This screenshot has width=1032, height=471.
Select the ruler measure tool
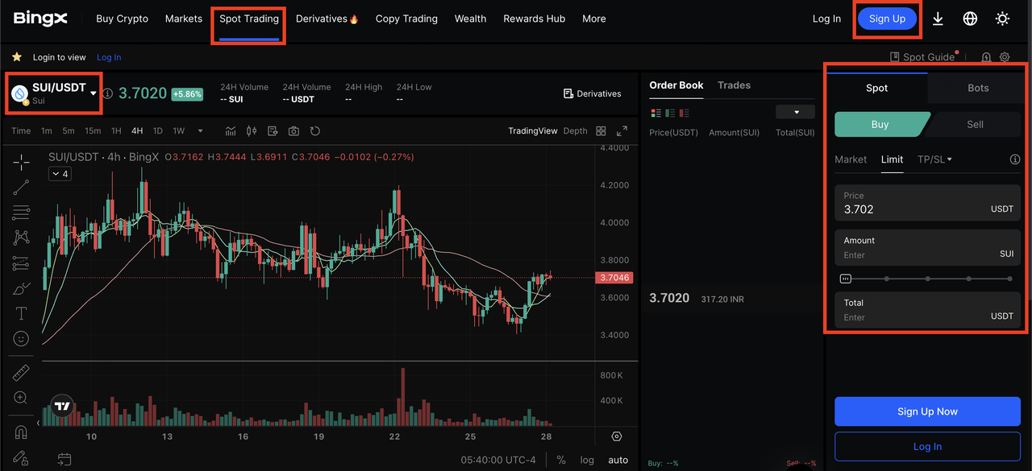[21, 373]
